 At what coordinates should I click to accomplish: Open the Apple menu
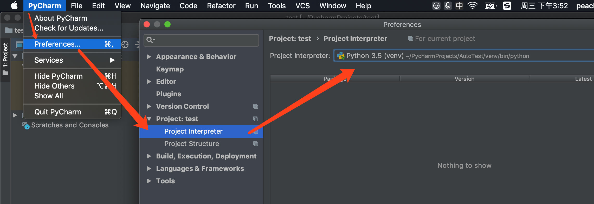coord(14,6)
